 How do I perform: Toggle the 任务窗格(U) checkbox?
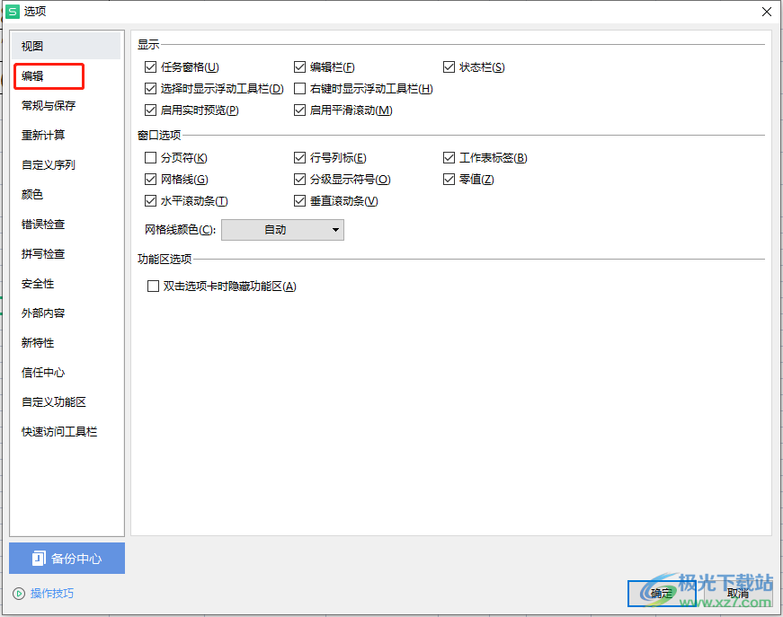150,66
